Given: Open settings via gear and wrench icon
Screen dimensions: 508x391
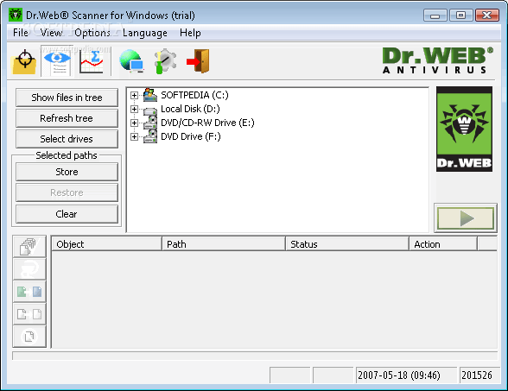Looking at the screenshot, I should (165, 61).
